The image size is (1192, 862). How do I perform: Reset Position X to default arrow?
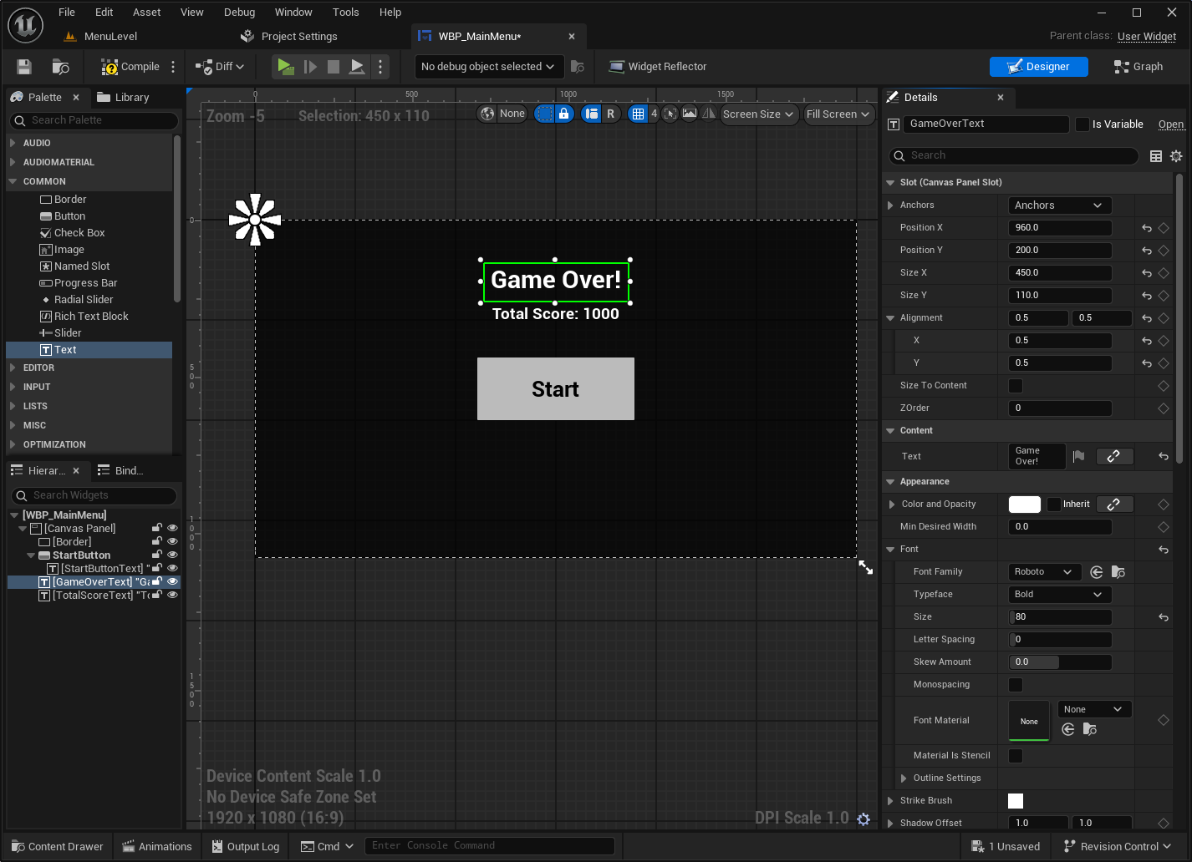tap(1147, 228)
